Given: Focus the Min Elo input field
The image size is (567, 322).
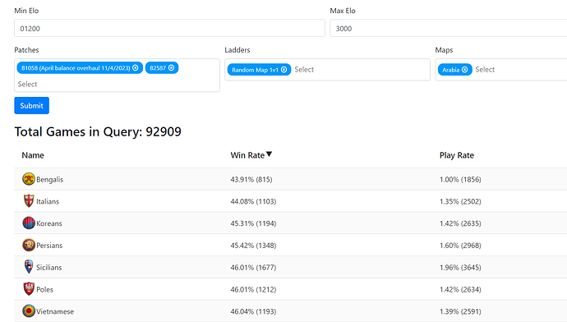Looking at the screenshot, I should tap(169, 28).
